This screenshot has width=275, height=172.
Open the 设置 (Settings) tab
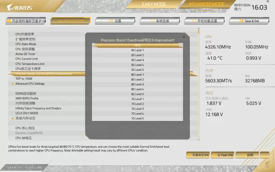coord(115,21)
